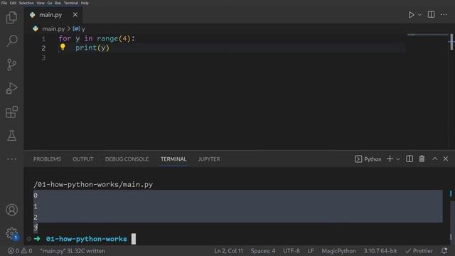
Task: Click the editor minimap
Action: pos(427,35)
